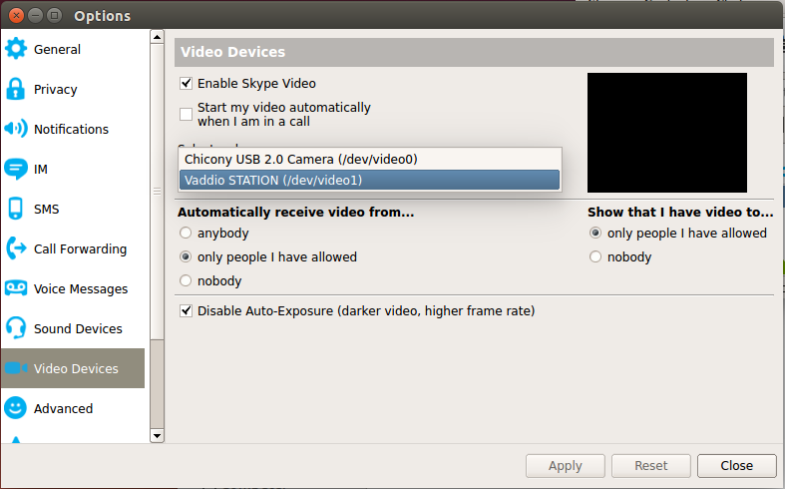Select the Voice Messages label
The image size is (785, 489).
[81, 289]
